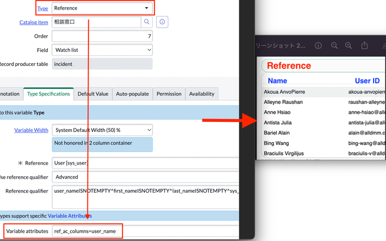Click the info icon in Preview toolbar
386x241 pixels.
click(x=318, y=45)
